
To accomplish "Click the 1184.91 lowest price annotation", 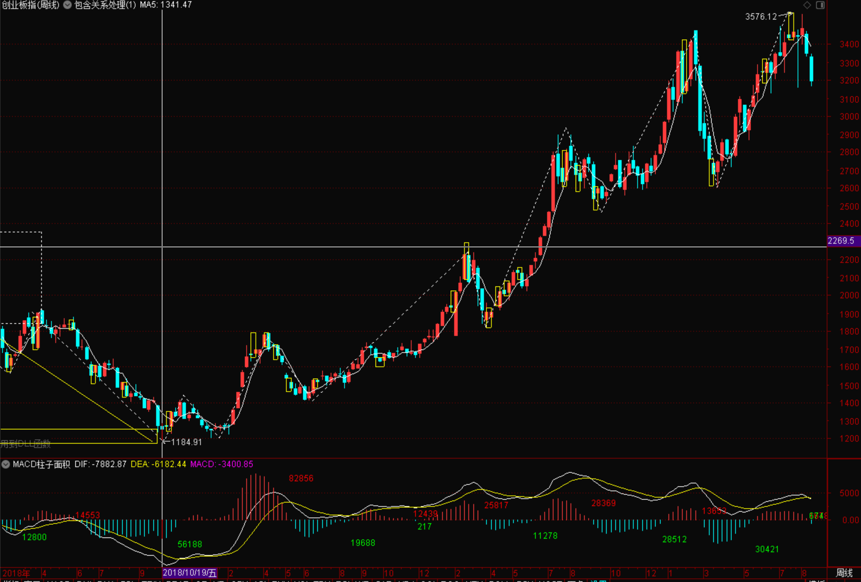I will point(186,443).
